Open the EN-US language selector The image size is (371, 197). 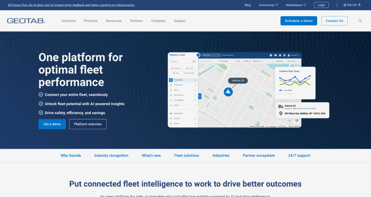(x=352, y=5)
